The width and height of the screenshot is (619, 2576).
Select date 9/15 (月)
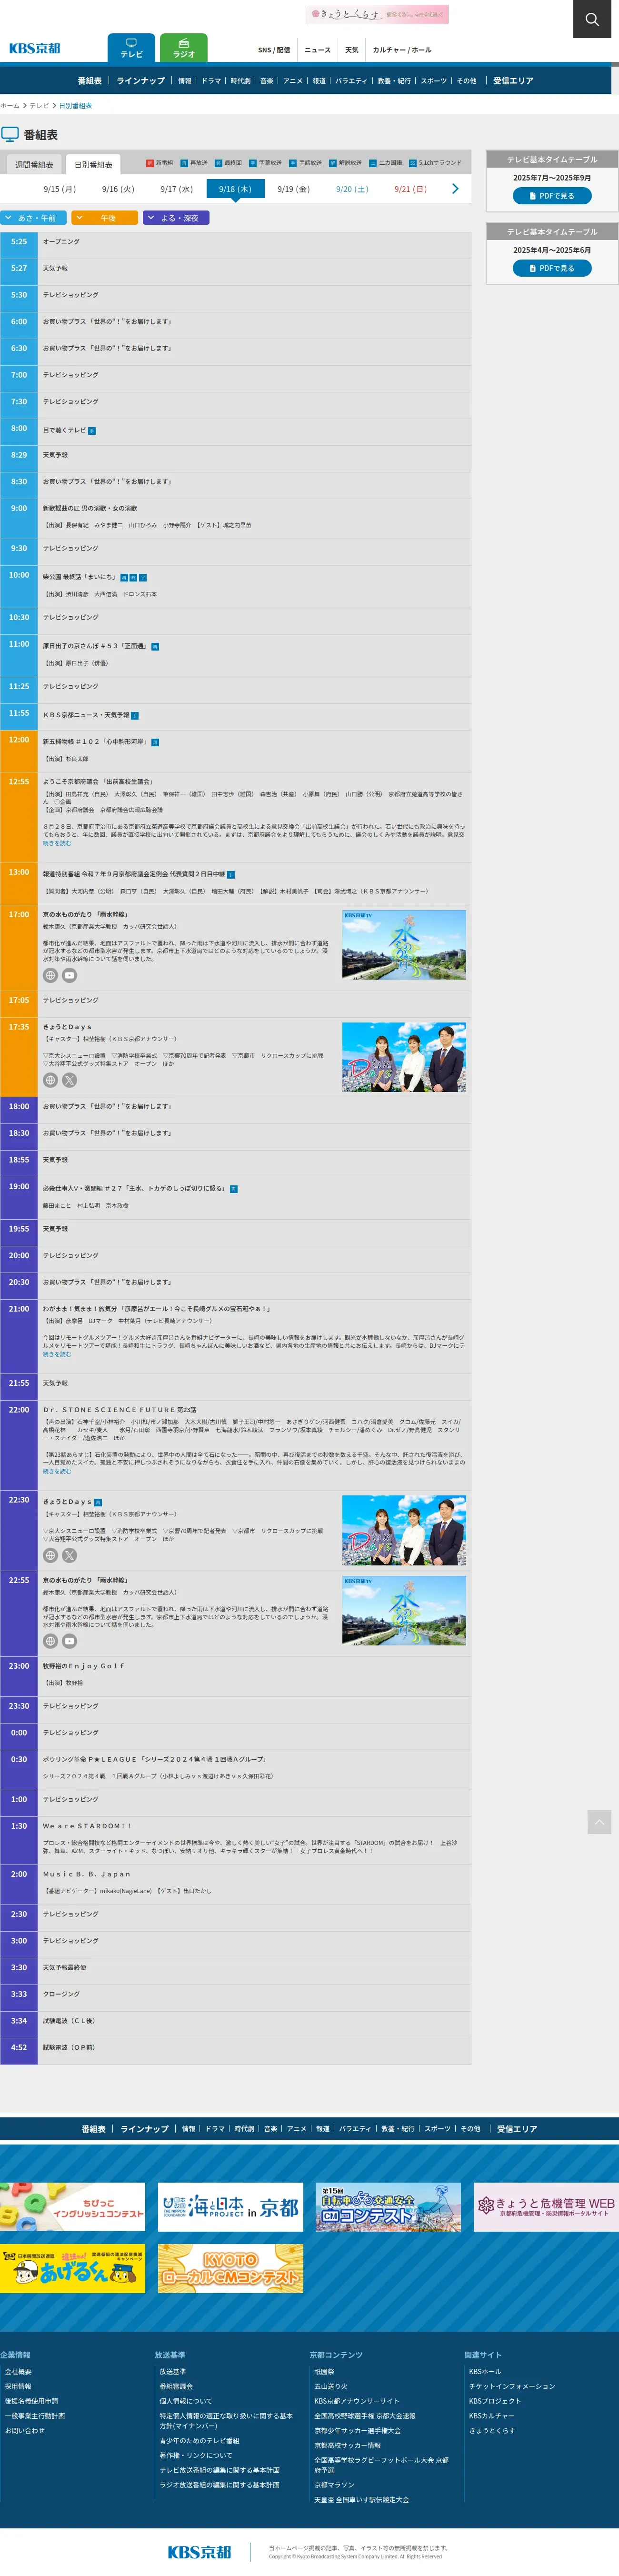[x=59, y=189]
